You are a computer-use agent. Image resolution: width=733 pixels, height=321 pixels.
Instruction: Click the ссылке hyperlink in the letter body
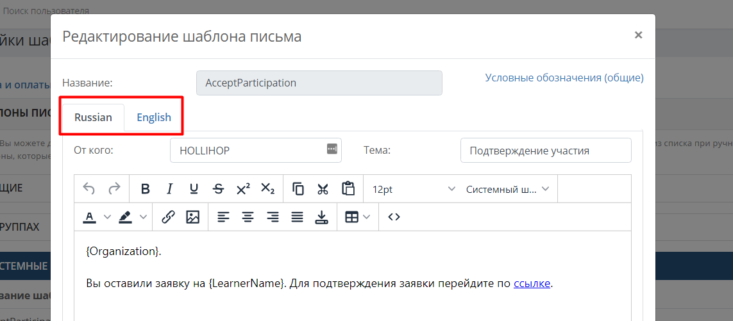click(532, 283)
